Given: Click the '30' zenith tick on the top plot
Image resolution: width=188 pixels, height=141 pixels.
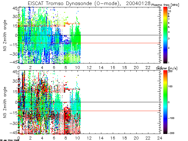Looking at the screenshot, I should tap(15, 16).
